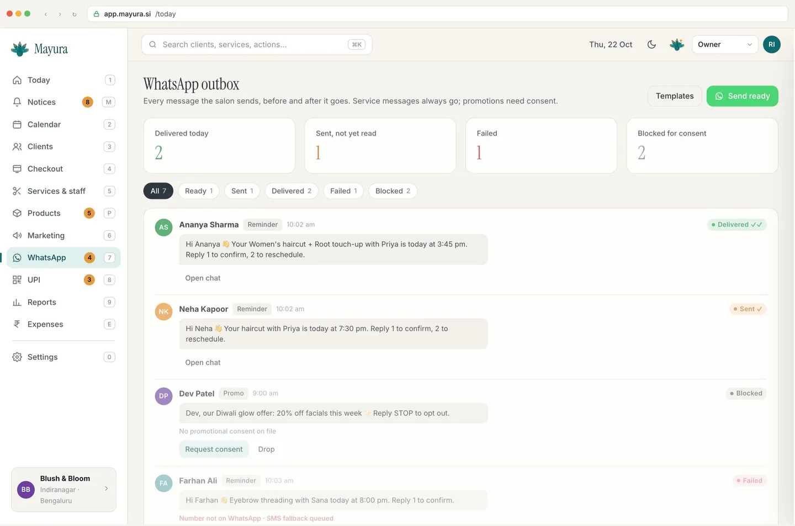Click the DP avatar for Dev Patel
This screenshot has width=795, height=526.
coord(163,396)
